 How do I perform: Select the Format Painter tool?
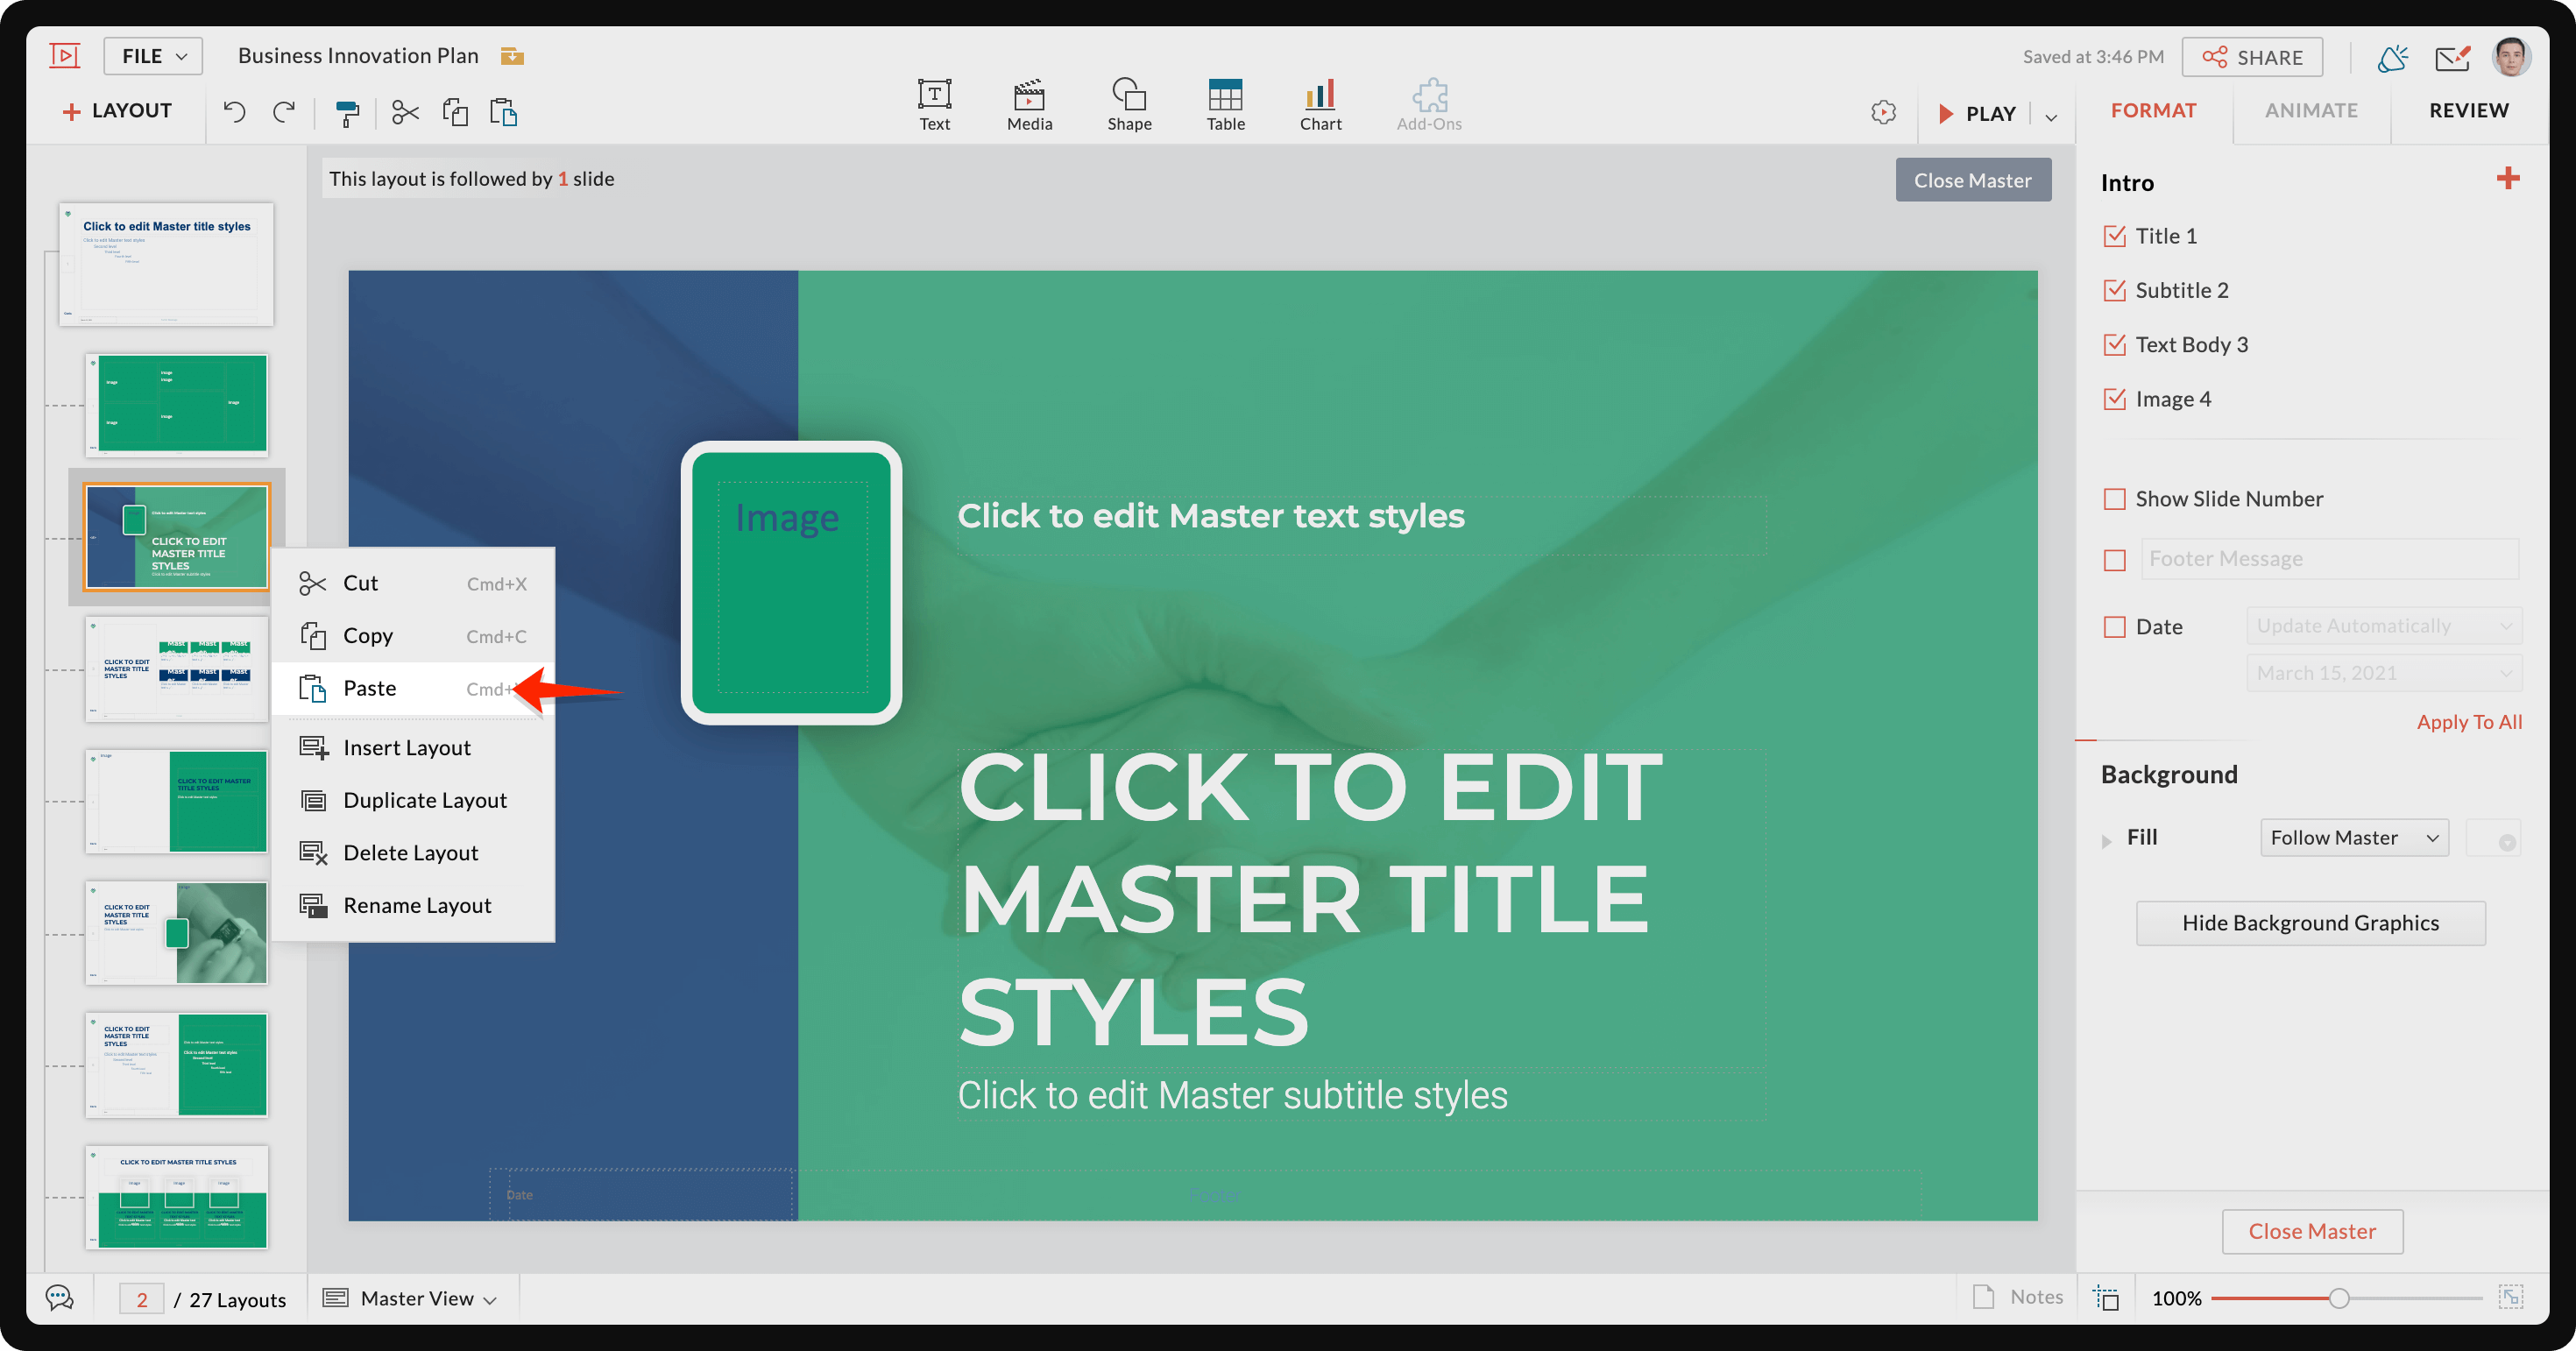tap(347, 112)
